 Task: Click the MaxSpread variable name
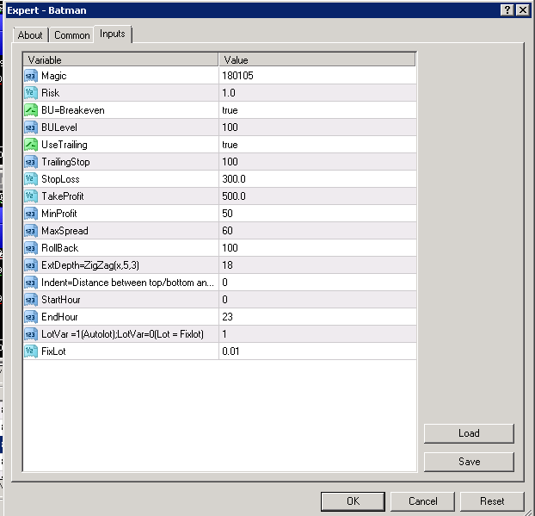(x=65, y=231)
